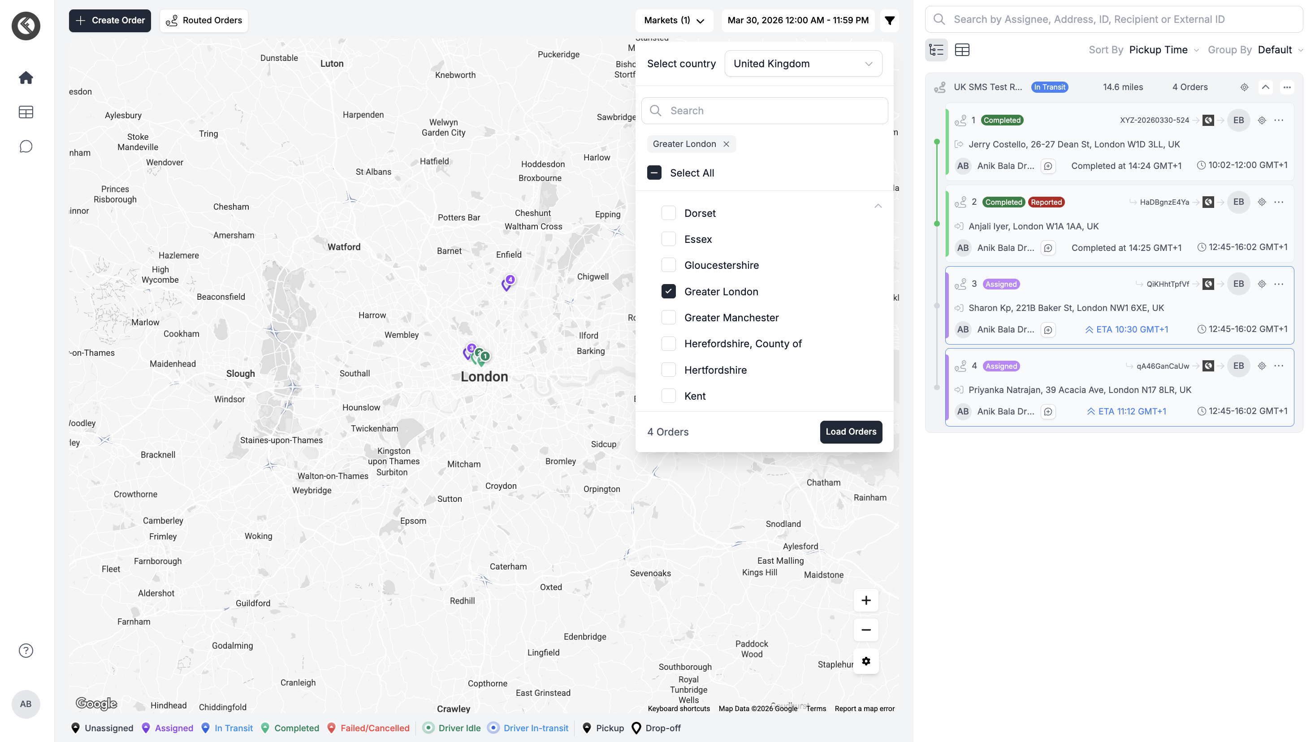The height and width of the screenshot is (742, 1315).
Task: Open the home icon in sidebar
Action: pos(26,78)
